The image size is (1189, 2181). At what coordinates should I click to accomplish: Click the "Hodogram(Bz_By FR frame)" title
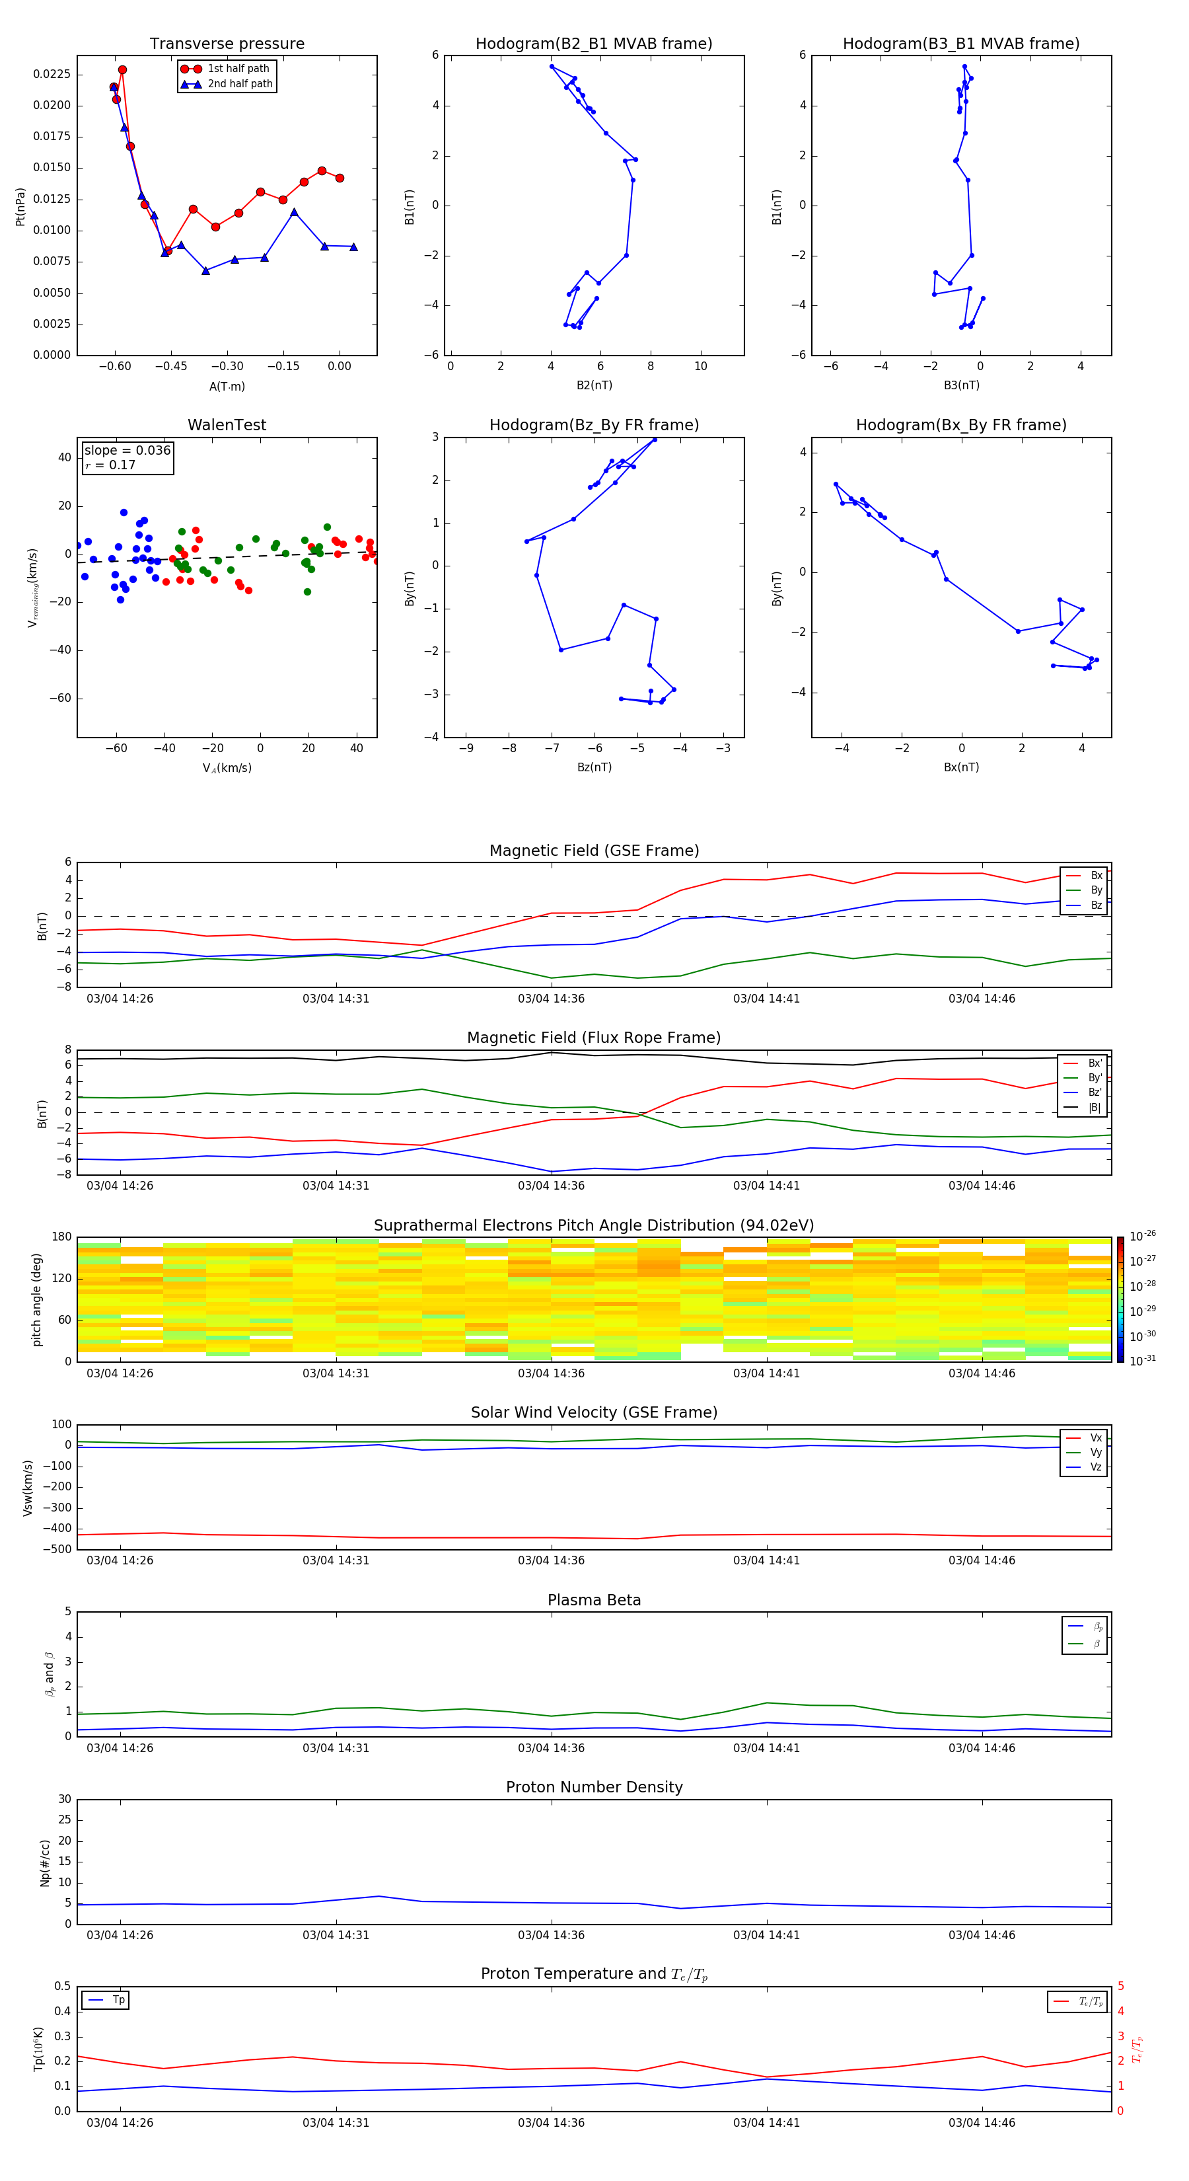[x=594, y=425]
